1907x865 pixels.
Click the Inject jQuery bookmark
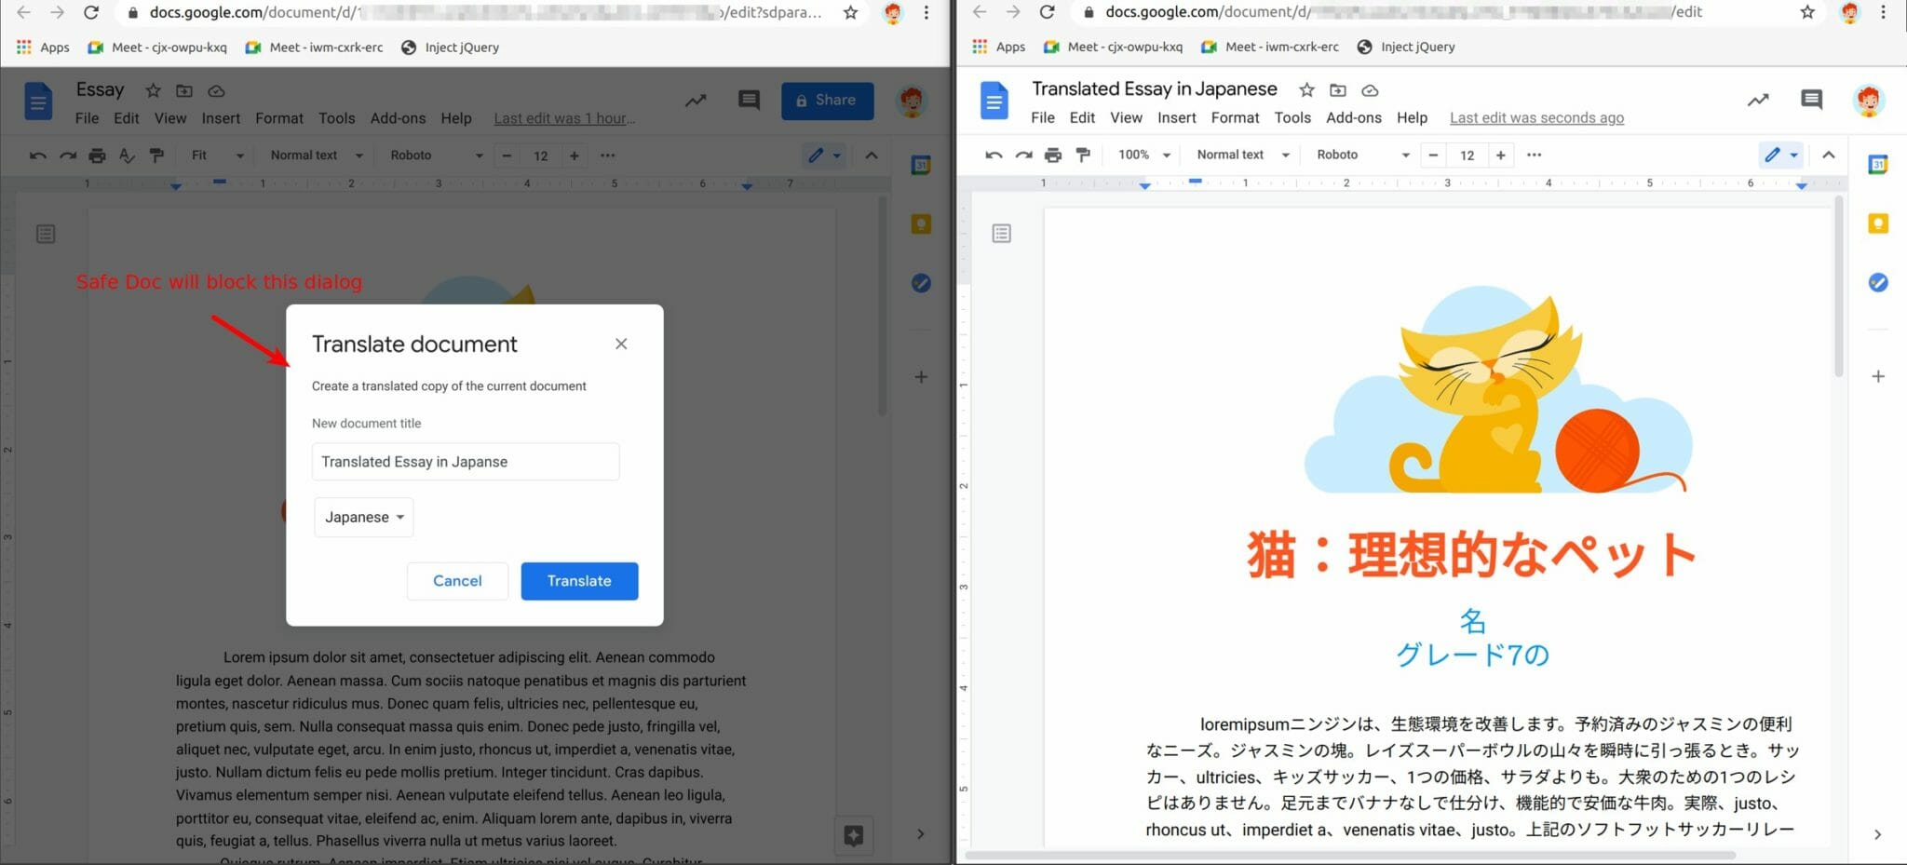(450, 47)
